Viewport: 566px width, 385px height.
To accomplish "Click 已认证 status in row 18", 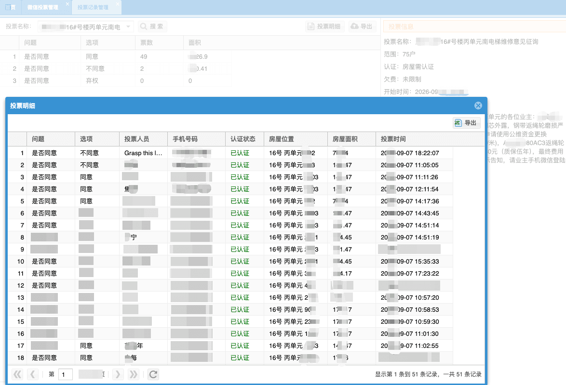I will pyautogui.click(x=240, y=358).
